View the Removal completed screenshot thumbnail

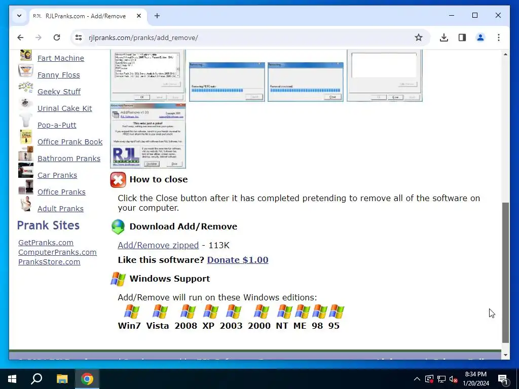click(306, 82)
